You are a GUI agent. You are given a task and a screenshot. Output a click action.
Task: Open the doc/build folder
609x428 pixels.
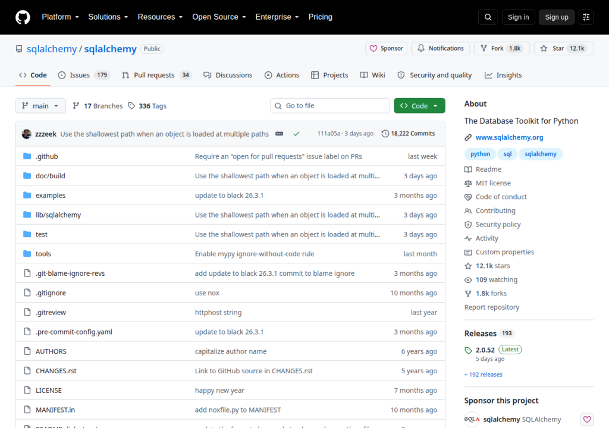(x=51, y=175)
